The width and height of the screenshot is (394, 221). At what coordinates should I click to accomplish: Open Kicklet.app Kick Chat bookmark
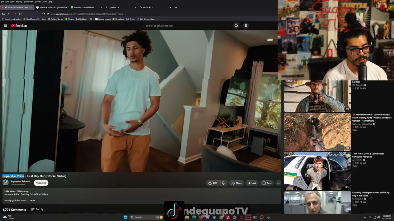[x=124, y=19]
